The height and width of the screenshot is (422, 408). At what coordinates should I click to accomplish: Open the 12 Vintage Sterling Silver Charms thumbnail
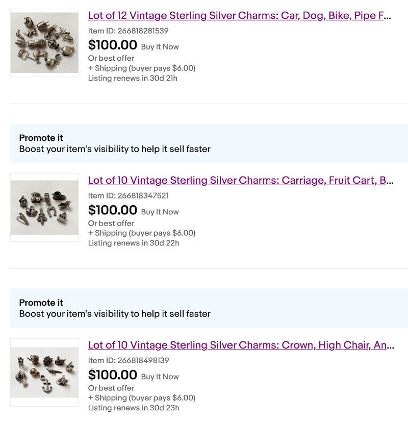[x=44, y=43]
